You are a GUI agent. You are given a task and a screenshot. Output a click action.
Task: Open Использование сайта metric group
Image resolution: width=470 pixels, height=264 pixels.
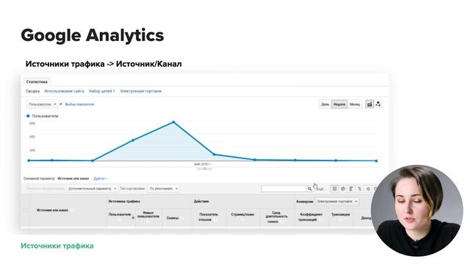pyautogui.click(x=64, y=91)
